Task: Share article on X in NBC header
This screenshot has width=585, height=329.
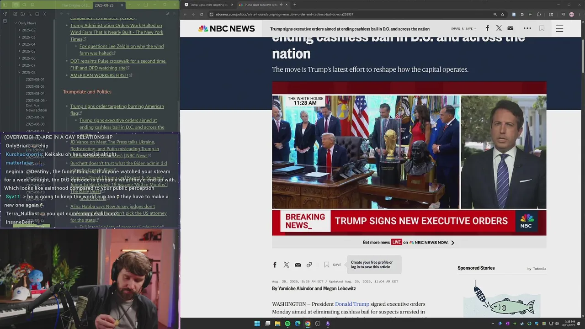Action: 499,28
